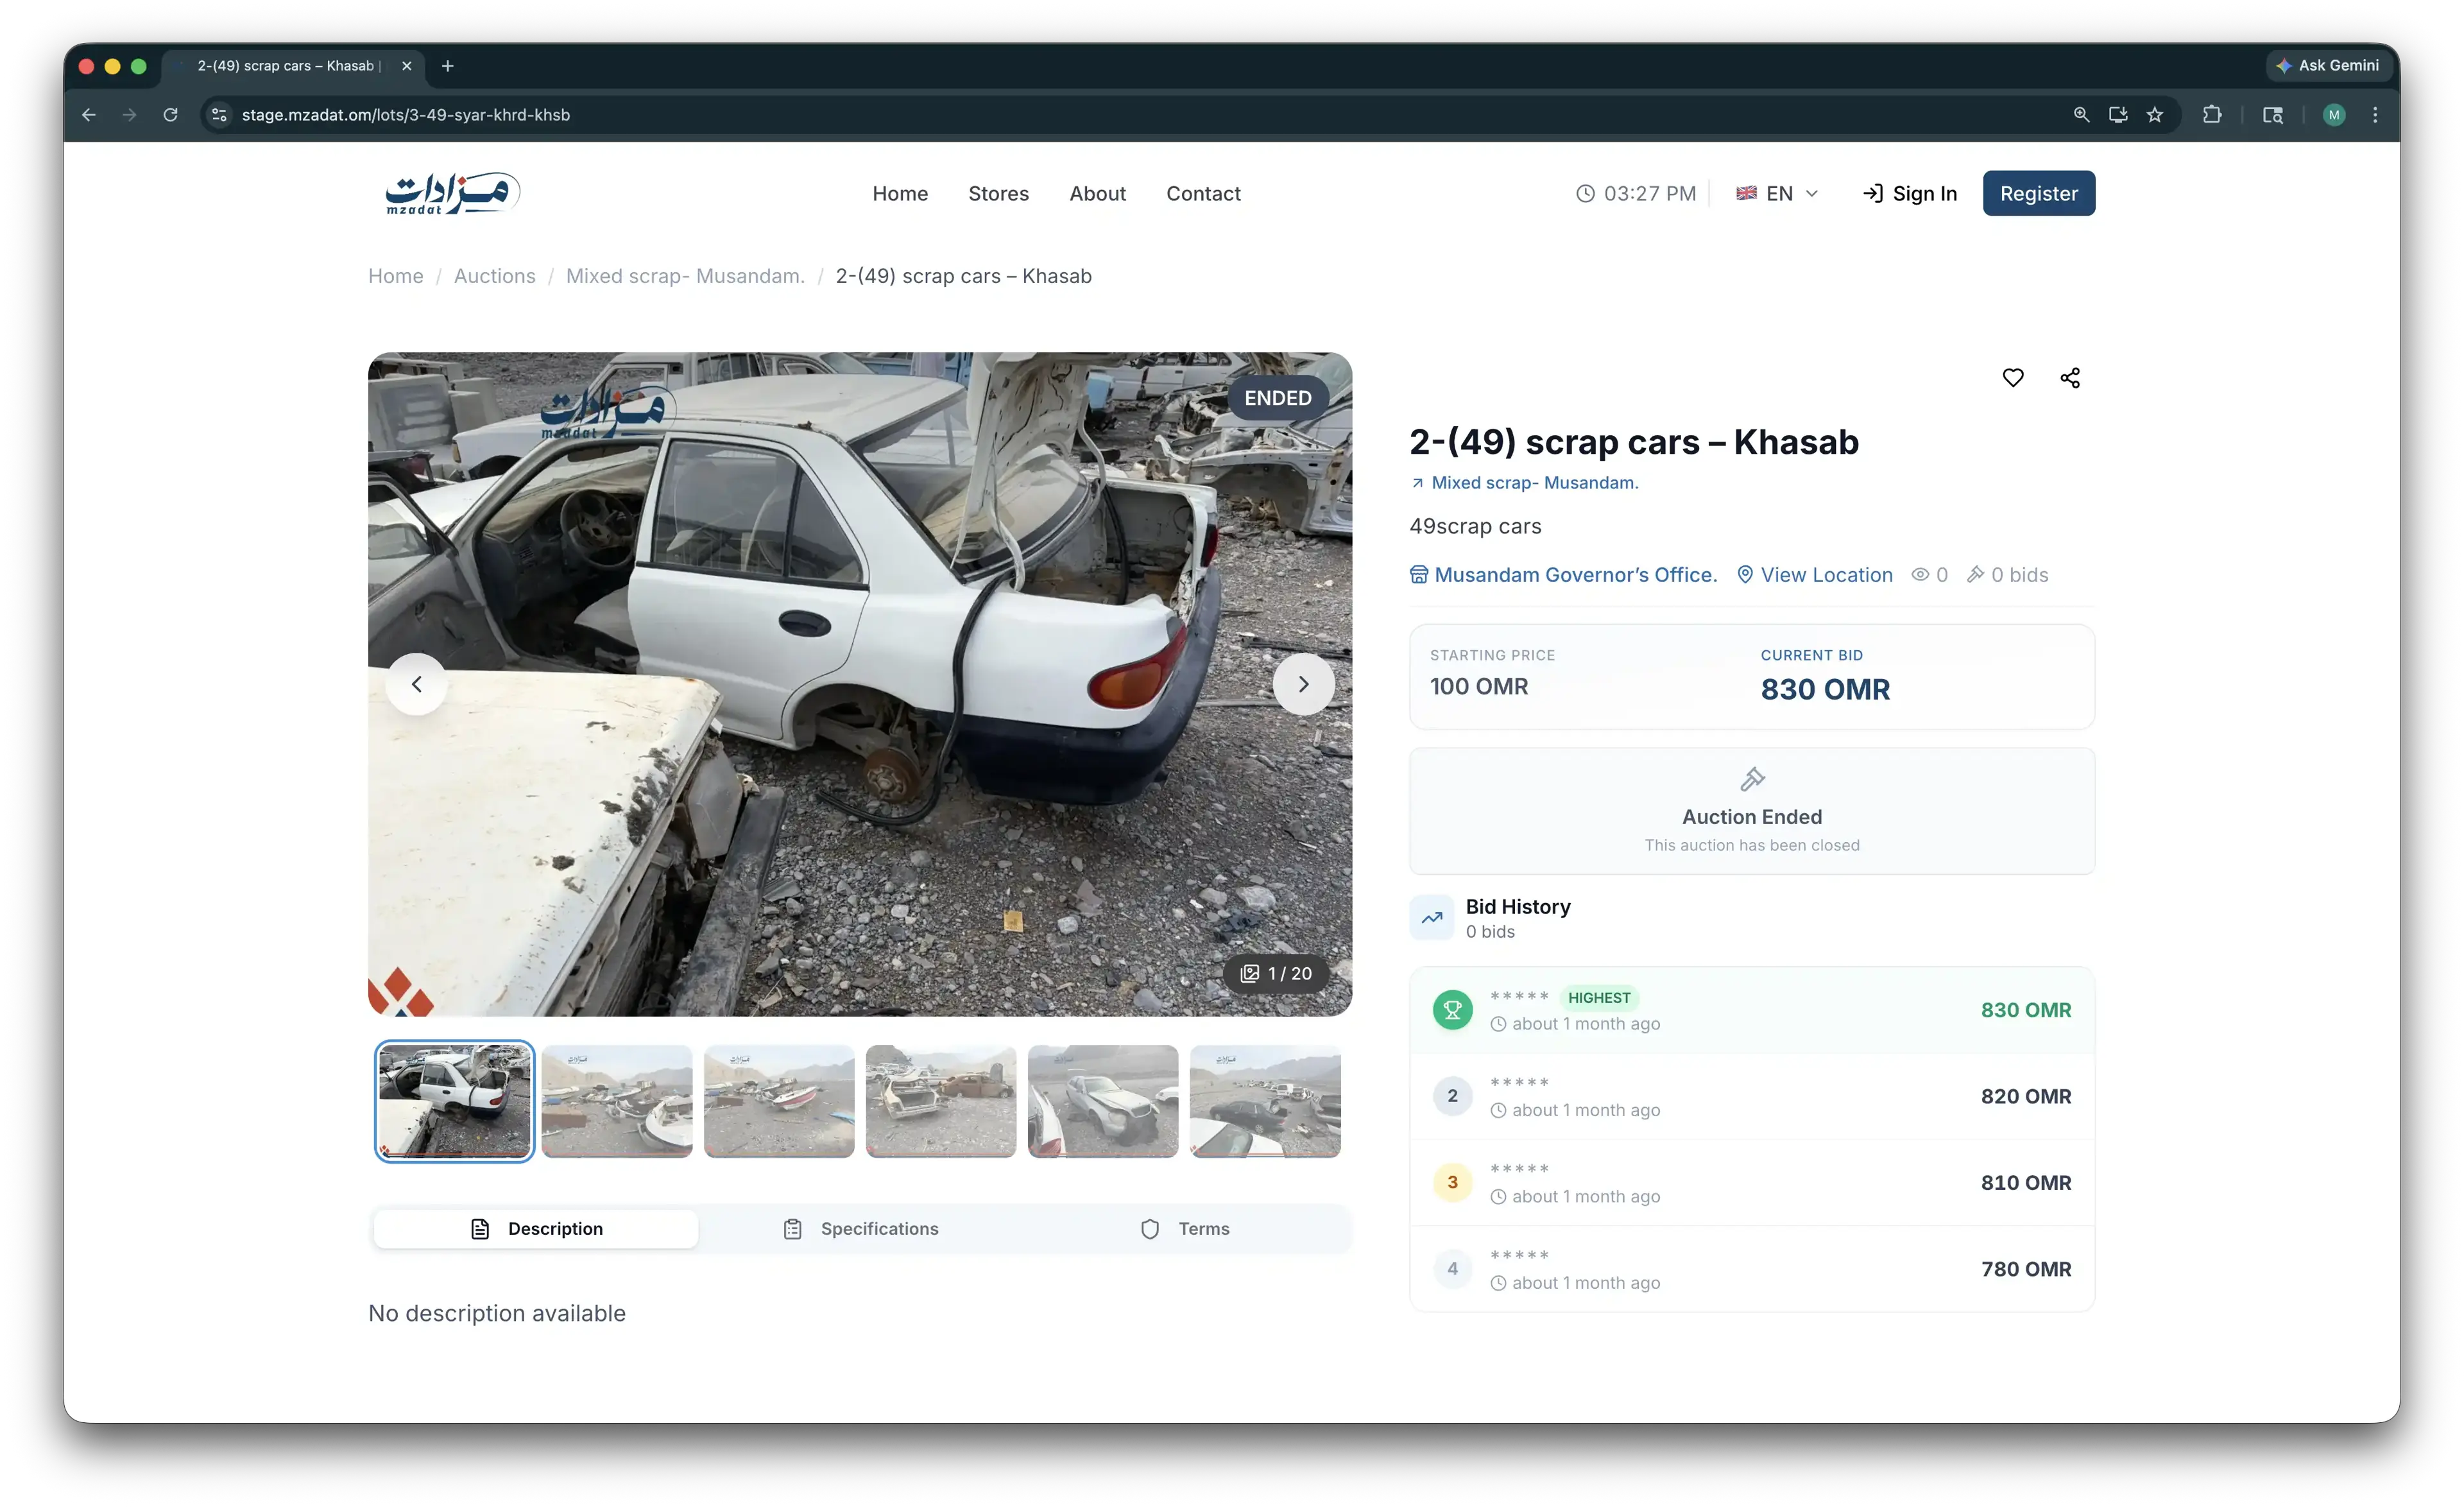The width and height of the screenshot is (2464, 1507).
Task: Switch to the Specifications tab
Action: [x=860, y=1228]
